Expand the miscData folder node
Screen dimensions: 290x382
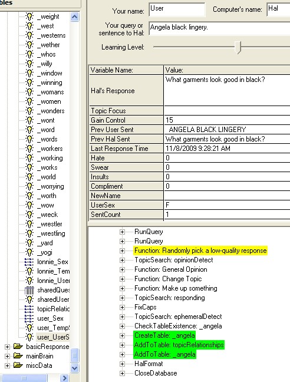(7, 365)
